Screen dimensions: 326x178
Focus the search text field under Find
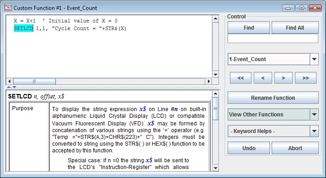273,39
